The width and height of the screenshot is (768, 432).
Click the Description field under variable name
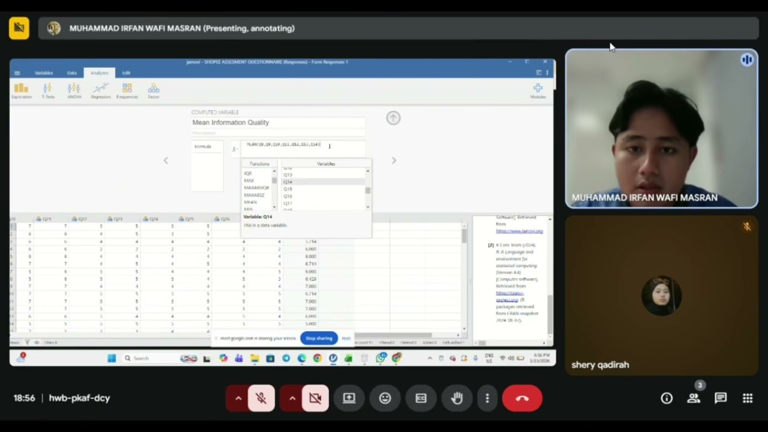coord(278,133)
